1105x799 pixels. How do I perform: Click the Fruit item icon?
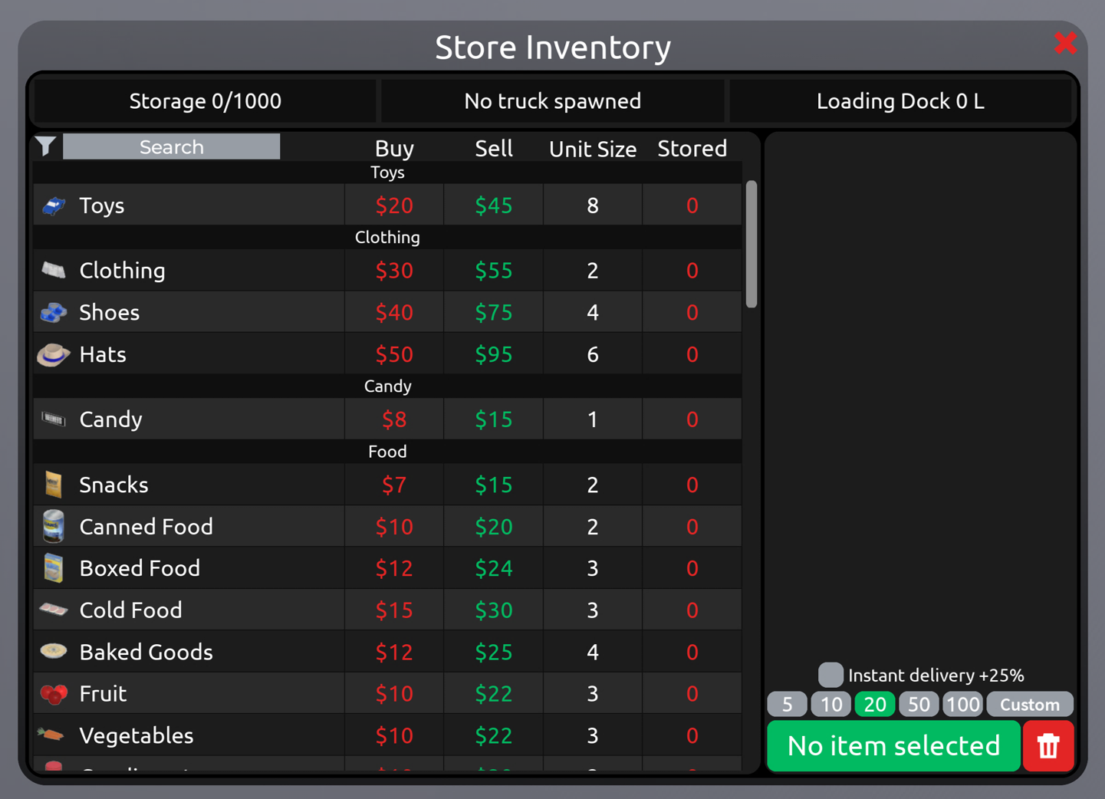coord(54,694)
